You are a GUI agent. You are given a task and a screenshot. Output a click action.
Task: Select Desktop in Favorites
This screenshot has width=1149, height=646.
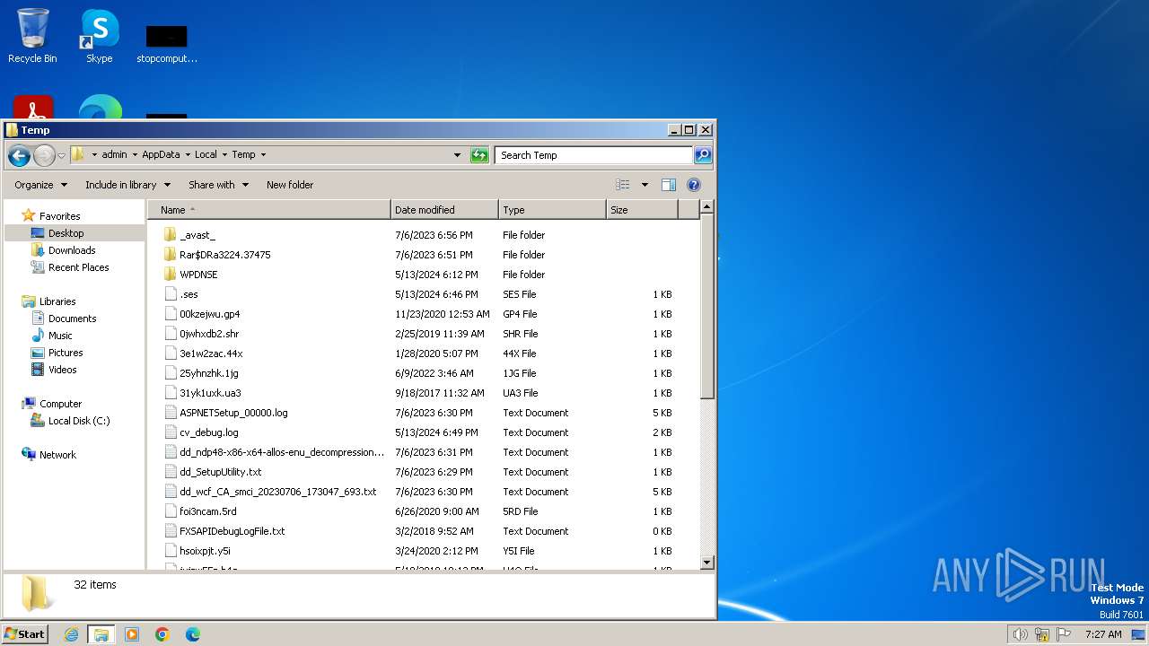[x=66, y=233]
